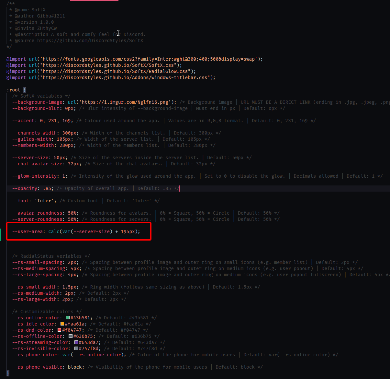Select the orange #faa61a idle color swatch
This screenshot has height=379, width=390.
coord(62,324)
